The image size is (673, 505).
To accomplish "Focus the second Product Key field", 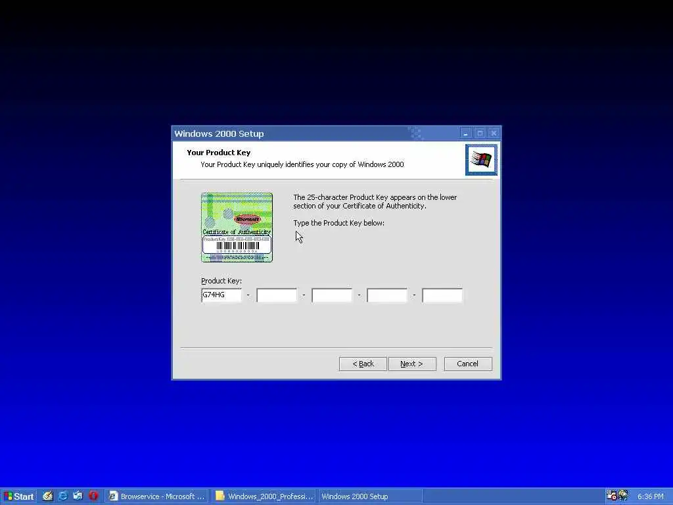I will 277,295.
